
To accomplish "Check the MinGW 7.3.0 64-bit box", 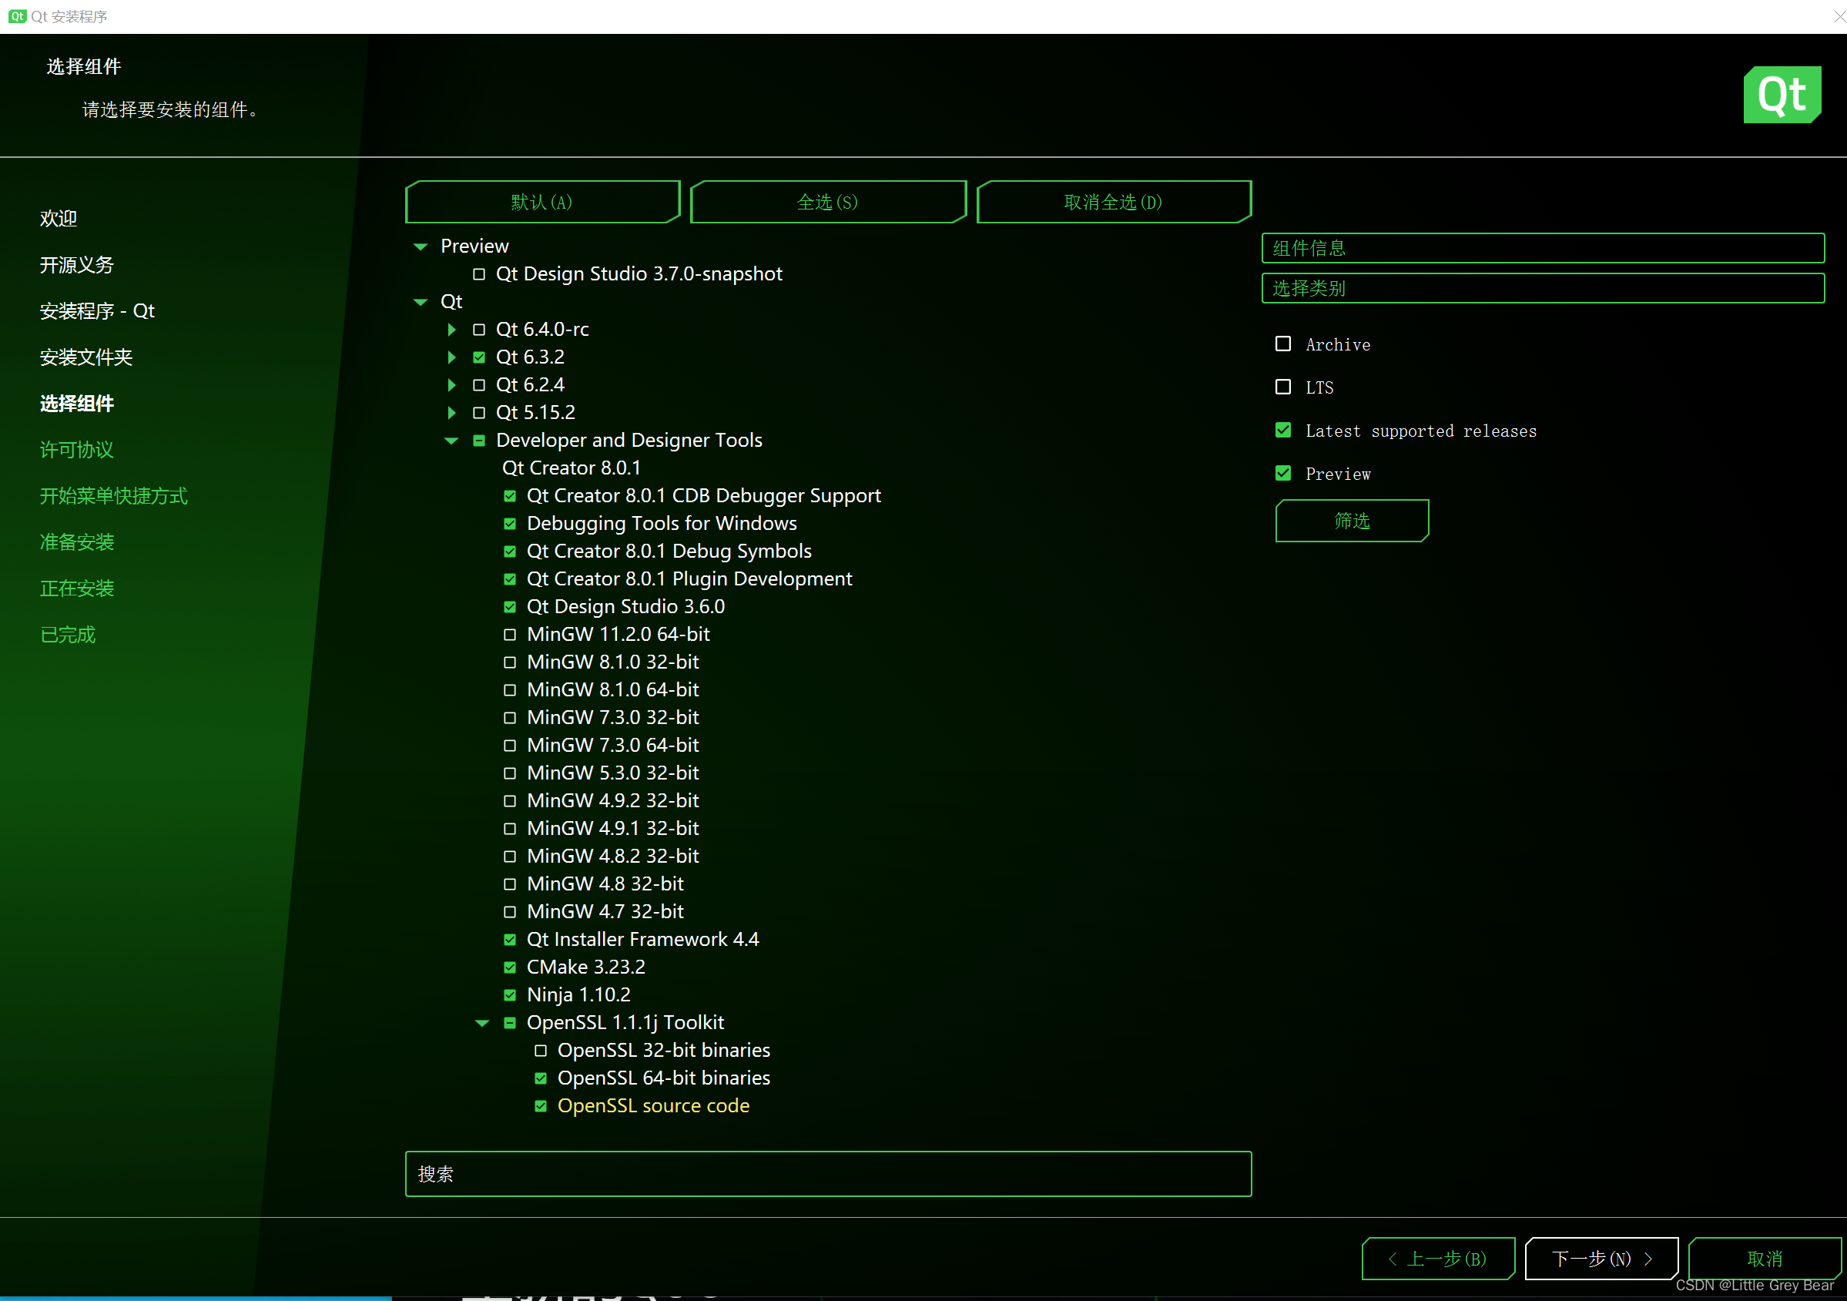I will click(x=510, y=746).
